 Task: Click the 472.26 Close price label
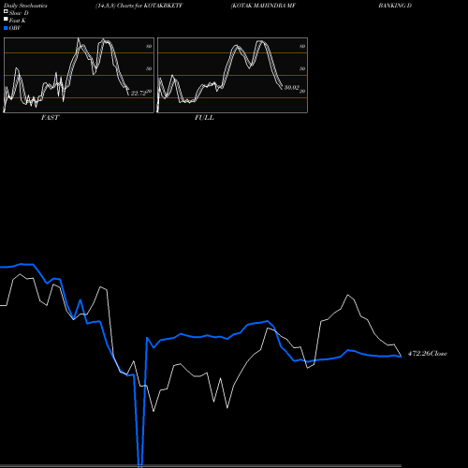click(x=428, y=354)
